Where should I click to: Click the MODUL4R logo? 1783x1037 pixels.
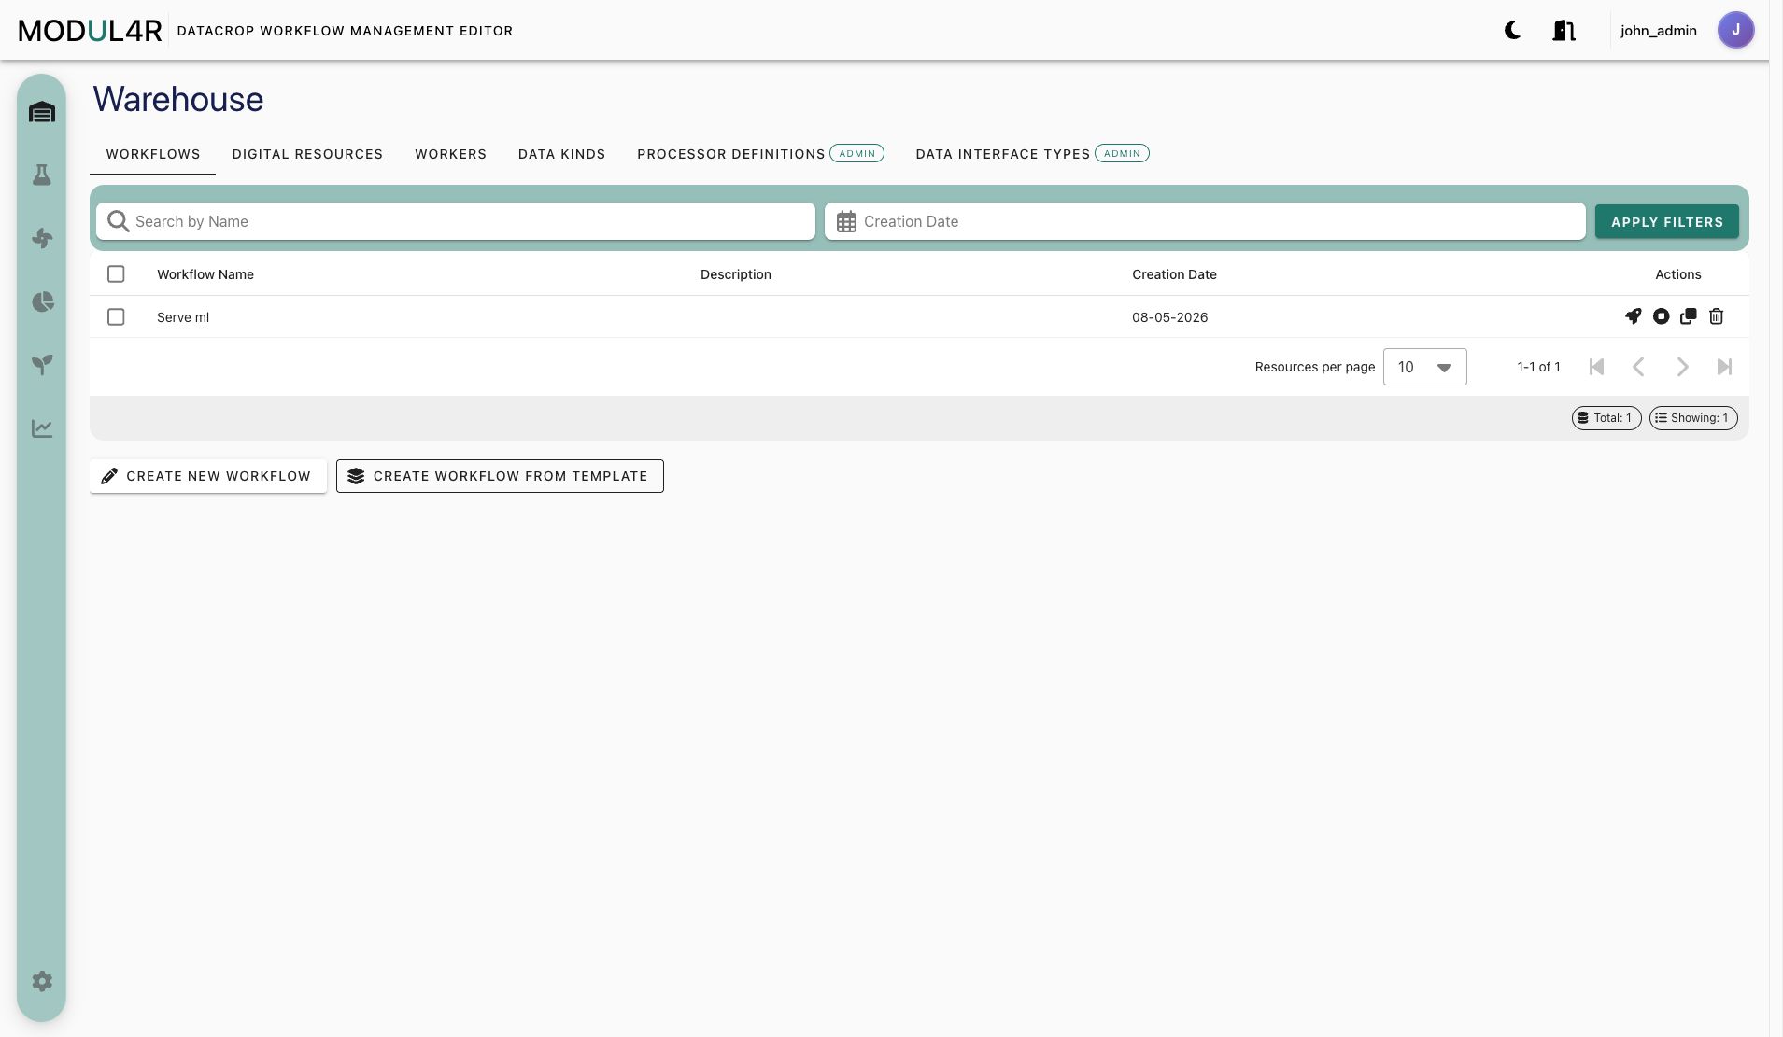click(x=91, y=31)
